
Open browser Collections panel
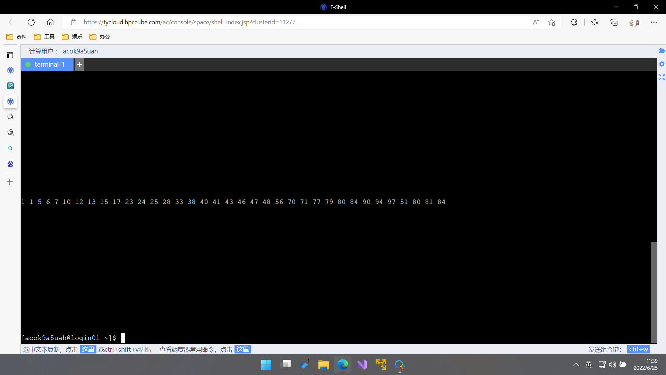pos(614,22)
